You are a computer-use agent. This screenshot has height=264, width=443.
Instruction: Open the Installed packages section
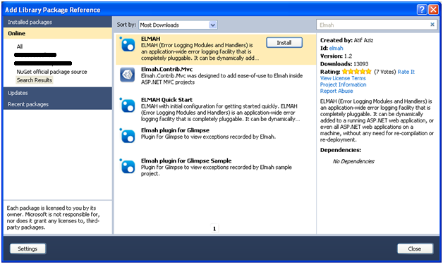[58, 22]
